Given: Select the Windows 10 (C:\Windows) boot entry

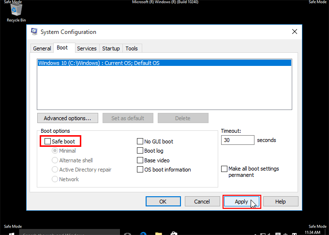Looking at the screenshot, I should 164,63.
